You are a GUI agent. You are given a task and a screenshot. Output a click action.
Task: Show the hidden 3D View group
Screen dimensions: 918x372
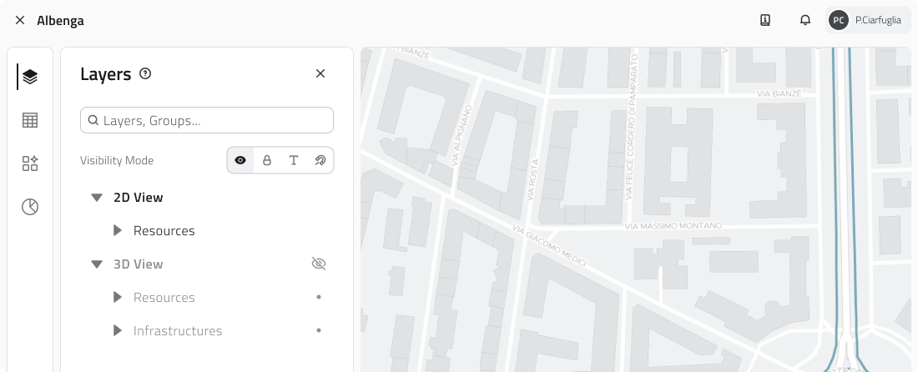click(x=318, y=264)
